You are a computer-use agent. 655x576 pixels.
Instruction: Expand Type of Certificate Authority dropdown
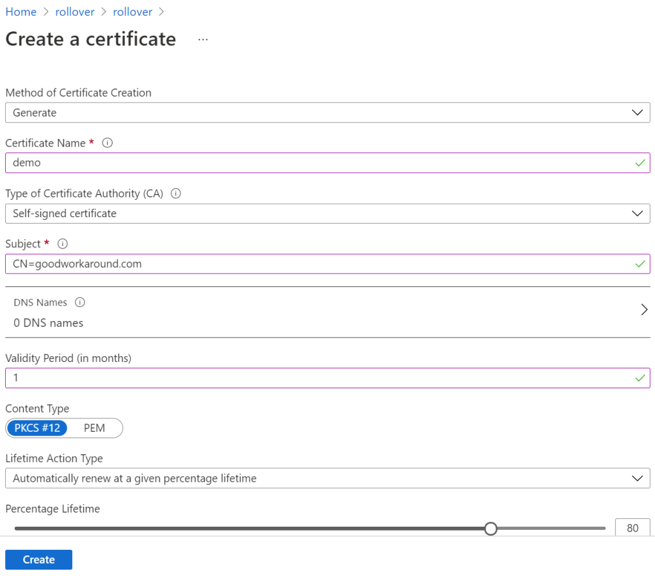(x=327, y=213)
